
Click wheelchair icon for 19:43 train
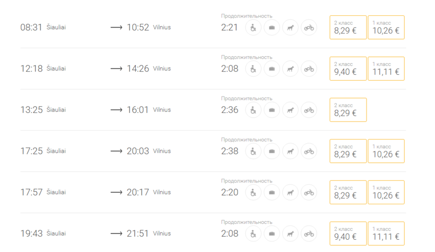pos(253,233)
